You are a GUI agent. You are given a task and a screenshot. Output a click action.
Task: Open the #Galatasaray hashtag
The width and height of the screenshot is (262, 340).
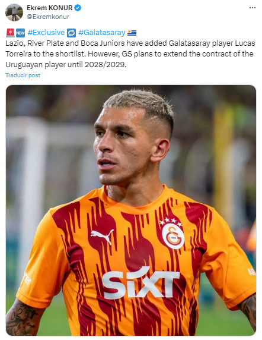[x=102, y=33]
